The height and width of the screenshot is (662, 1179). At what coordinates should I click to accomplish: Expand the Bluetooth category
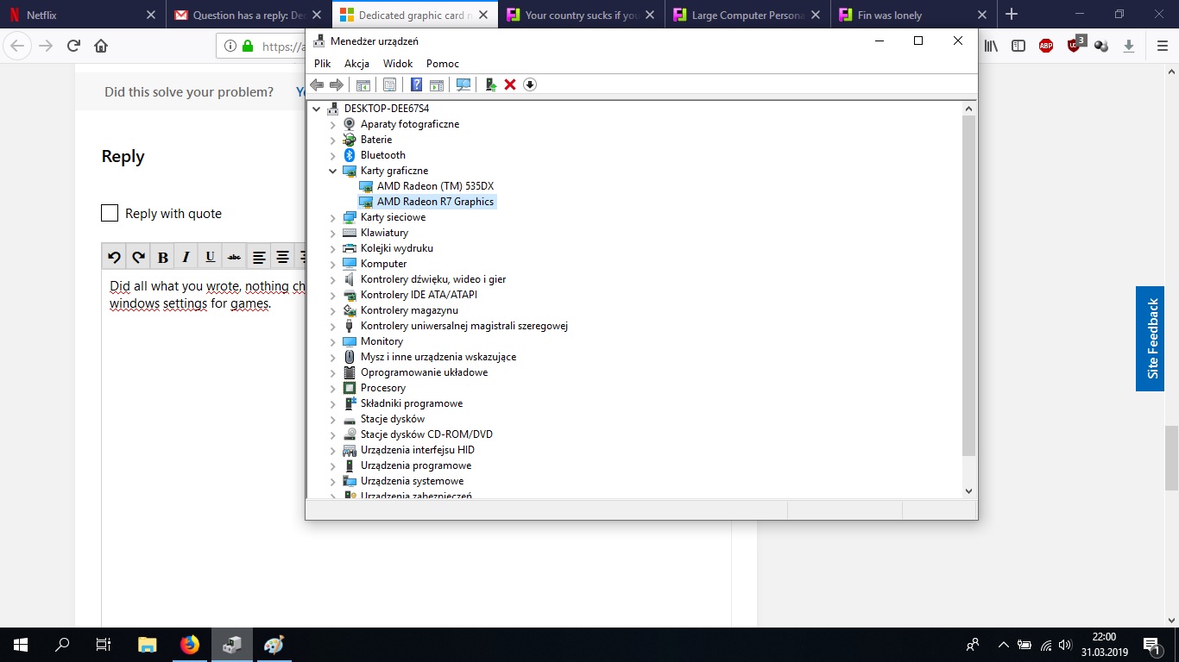tap(333, 155)
